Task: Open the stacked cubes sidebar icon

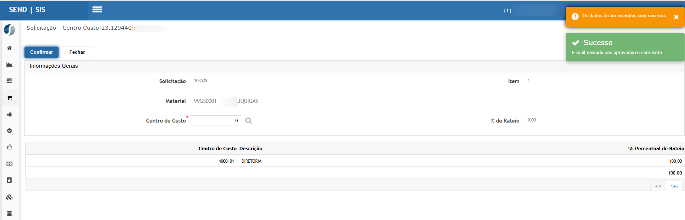Action: coord(10,197)
